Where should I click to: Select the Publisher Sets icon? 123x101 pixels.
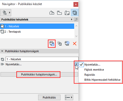pyautogui.click(x=75, y=13)
